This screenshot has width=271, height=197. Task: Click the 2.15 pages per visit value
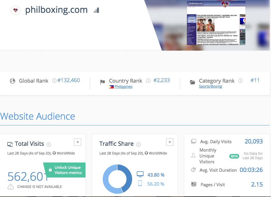coord(257,184)
